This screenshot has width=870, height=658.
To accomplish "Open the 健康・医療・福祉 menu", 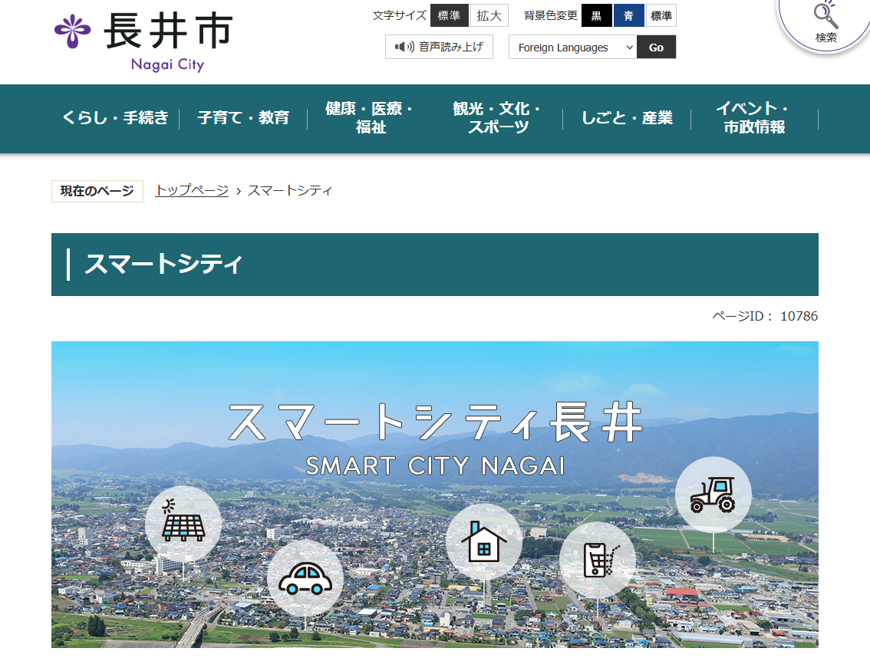I will click(371, 117).
